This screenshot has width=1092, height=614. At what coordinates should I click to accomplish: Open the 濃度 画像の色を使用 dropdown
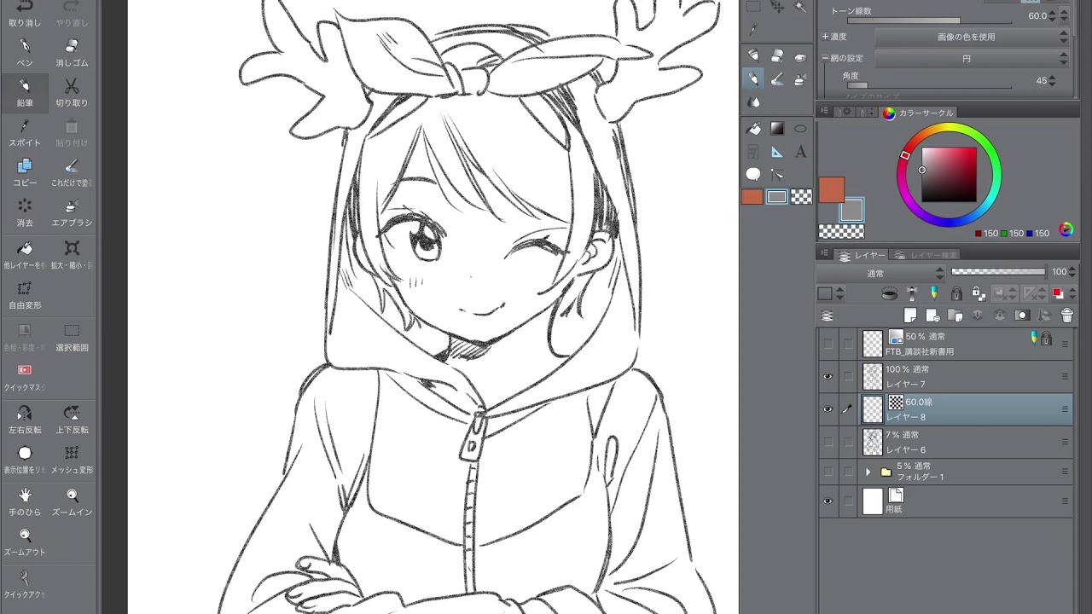972,37
